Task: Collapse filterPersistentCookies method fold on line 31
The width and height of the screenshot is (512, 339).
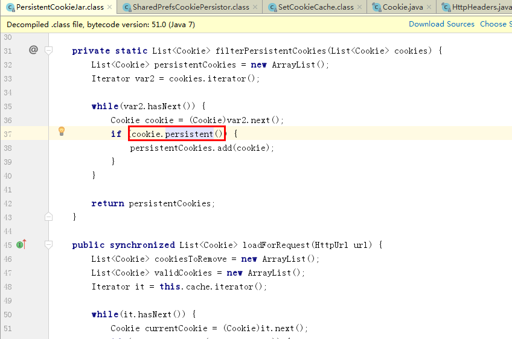Action: point(48,50)
